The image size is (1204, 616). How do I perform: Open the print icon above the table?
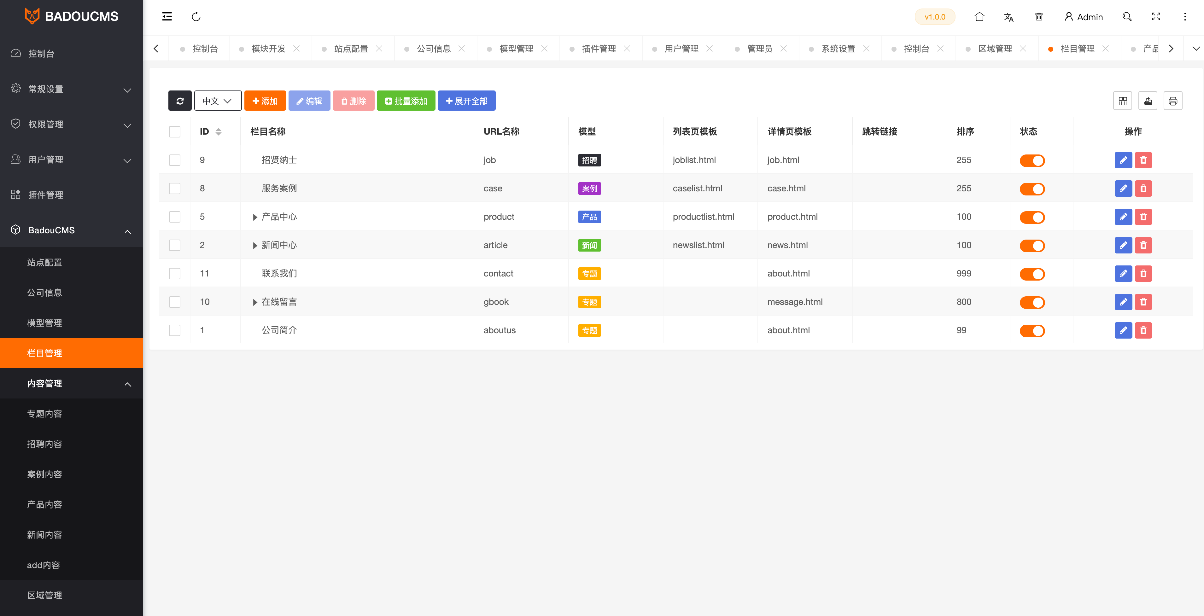coord(1173,101)
